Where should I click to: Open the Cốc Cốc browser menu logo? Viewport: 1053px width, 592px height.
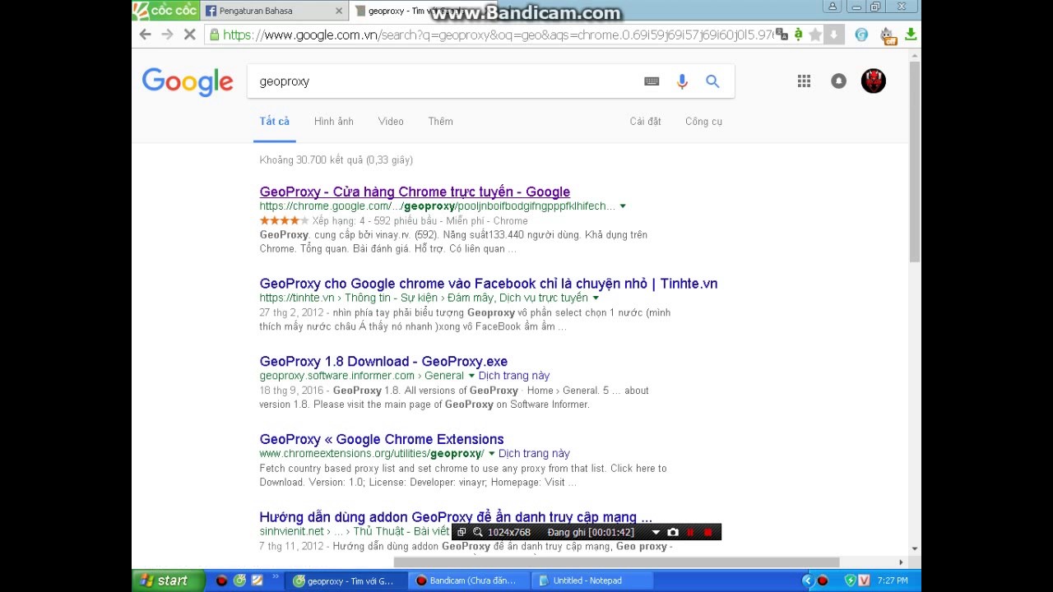pyautogui.click(x=165, y=10)
